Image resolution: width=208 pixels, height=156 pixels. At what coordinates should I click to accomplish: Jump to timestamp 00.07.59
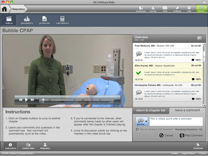coord(139,79)
